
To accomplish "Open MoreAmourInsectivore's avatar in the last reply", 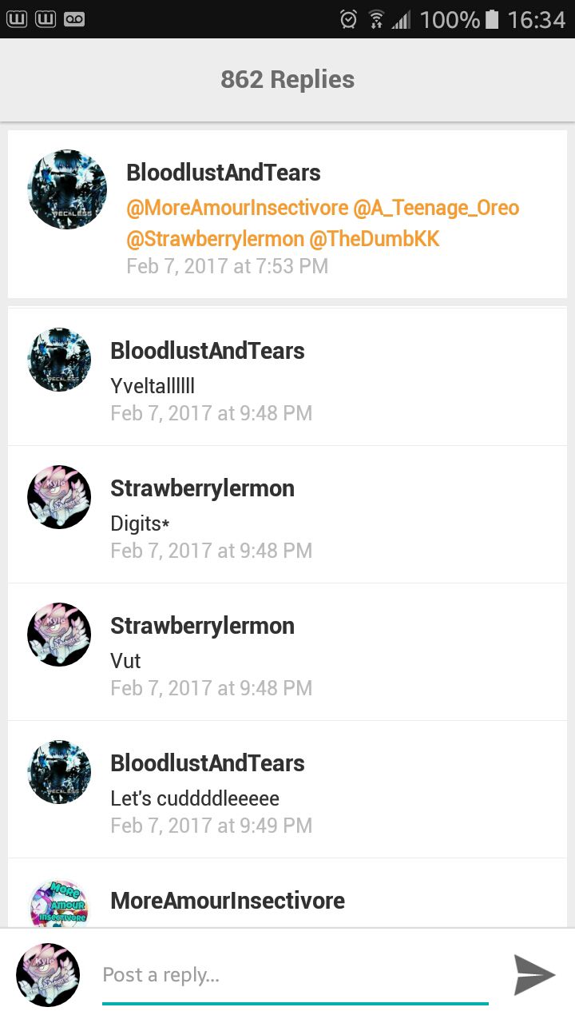I will (59, 903).
